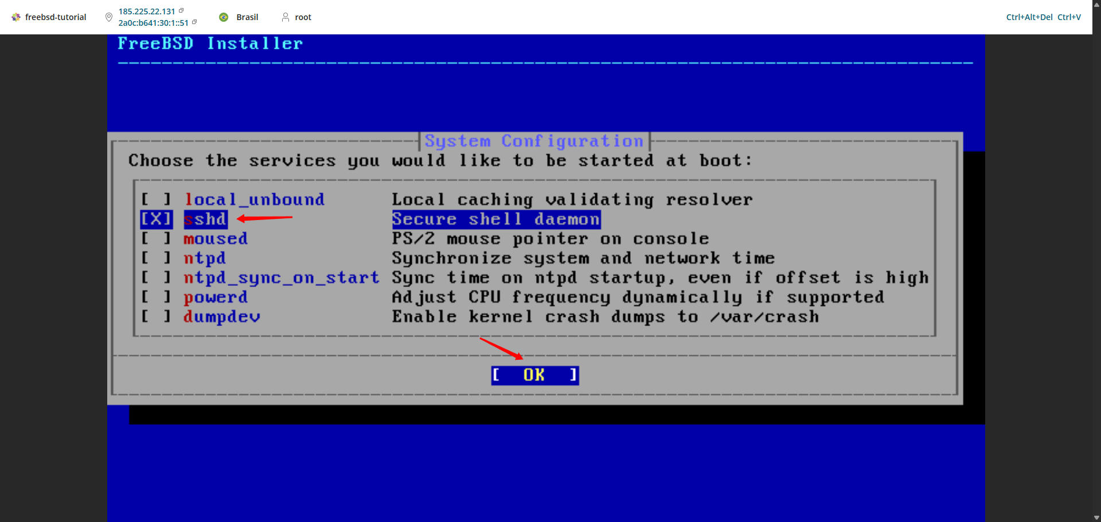Select the local_unbound service name
The width and height of the screenshot is (1101, 522).
(254, 199)
